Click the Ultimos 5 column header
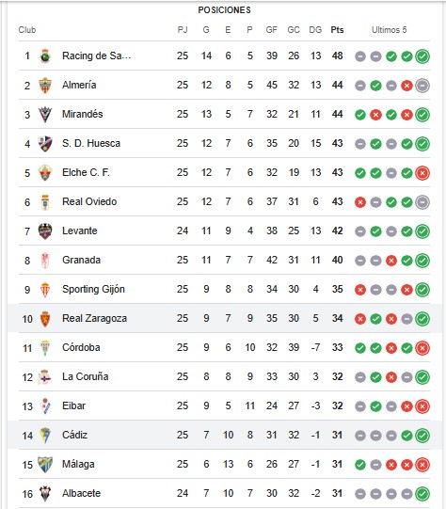The width and height of the screenshot is (446, 509). pyautogui.click(x=389, y=30)
